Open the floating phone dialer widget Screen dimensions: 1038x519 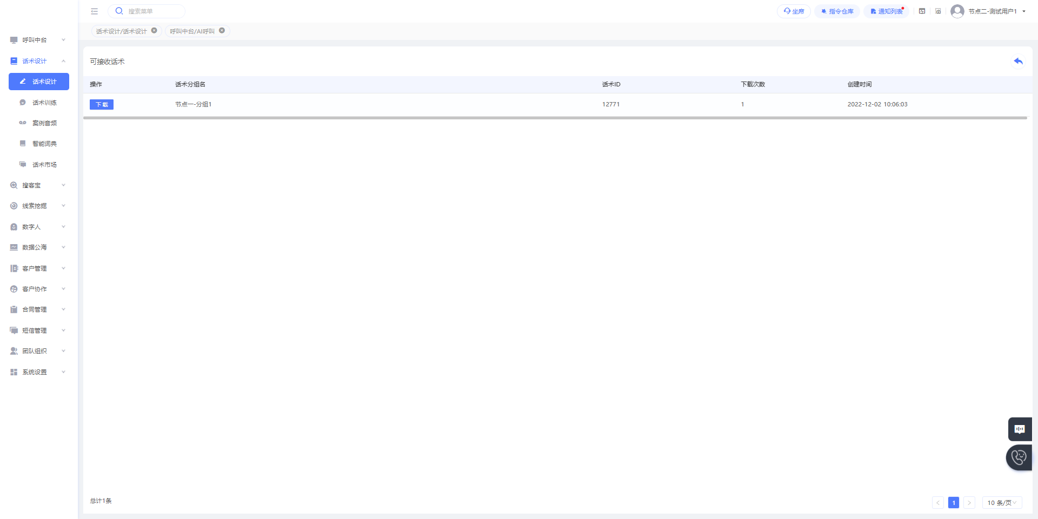point(1019,457)
